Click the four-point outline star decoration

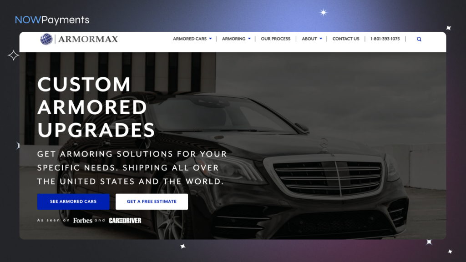coord(13,55)
